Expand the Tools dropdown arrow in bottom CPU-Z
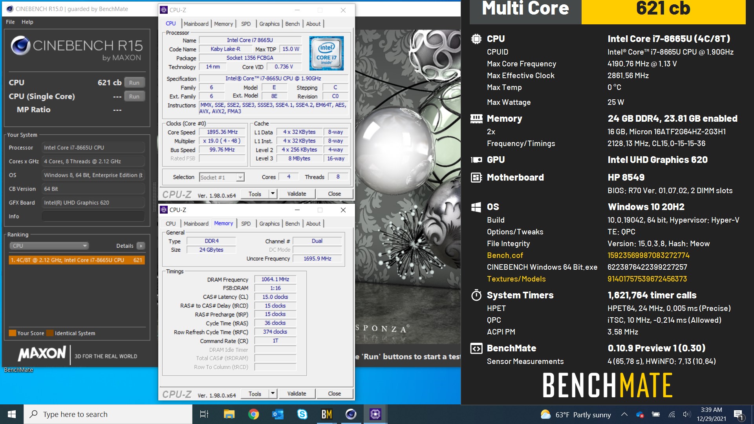 [273, 394]
